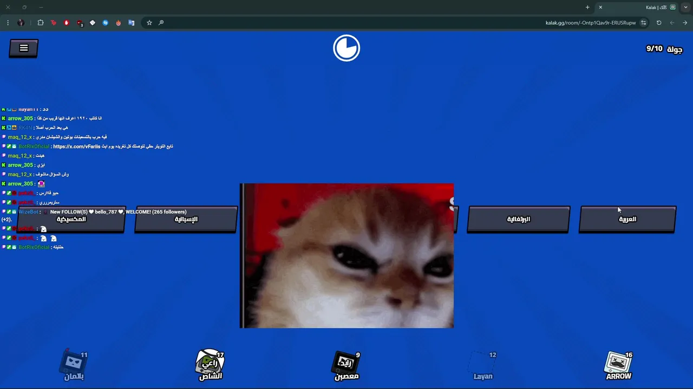The width and height of the screenshot is (693, 389).
Task: Click the right-pointing arrow navigation button
Action: pos(685,23)
